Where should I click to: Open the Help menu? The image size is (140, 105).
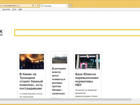20,9
